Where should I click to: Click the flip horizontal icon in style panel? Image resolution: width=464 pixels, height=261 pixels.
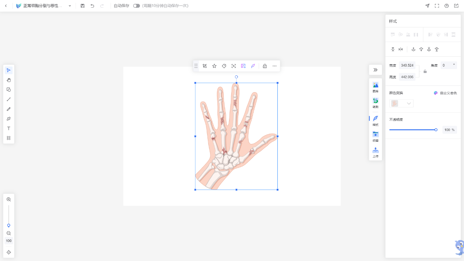(x=401, y=49)
